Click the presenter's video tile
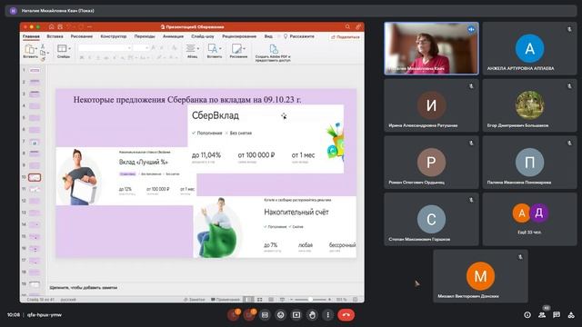Screen dimensions: 582x327 click(431, 48)
